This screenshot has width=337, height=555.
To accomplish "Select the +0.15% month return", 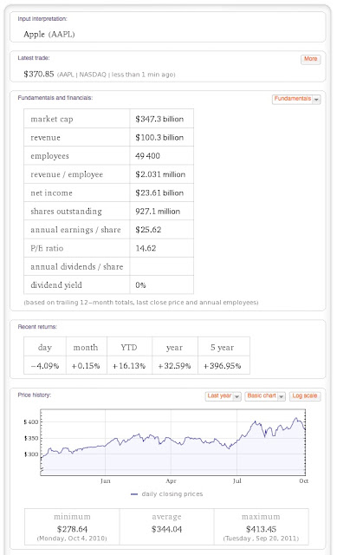I will point(86,366).
